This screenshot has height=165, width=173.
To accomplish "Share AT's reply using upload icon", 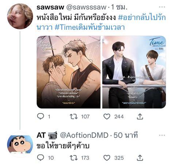I will 140,158.
